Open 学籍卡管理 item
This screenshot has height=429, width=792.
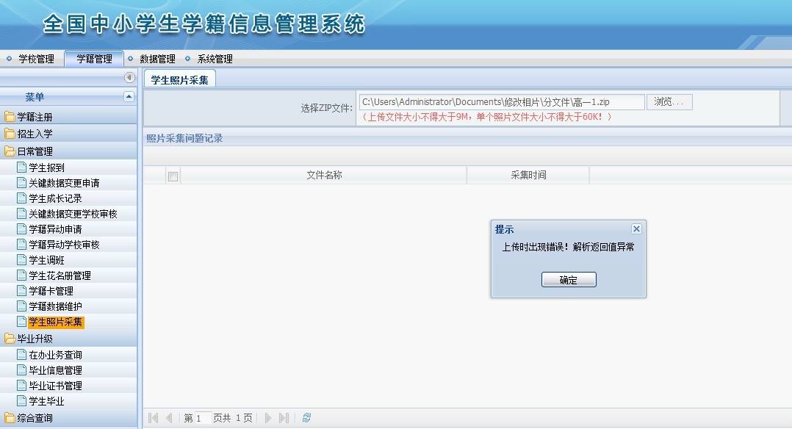point(51,291)
